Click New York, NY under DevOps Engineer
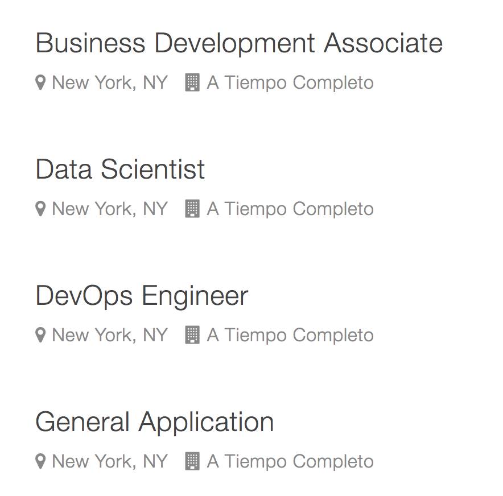 tap(110, 336)
